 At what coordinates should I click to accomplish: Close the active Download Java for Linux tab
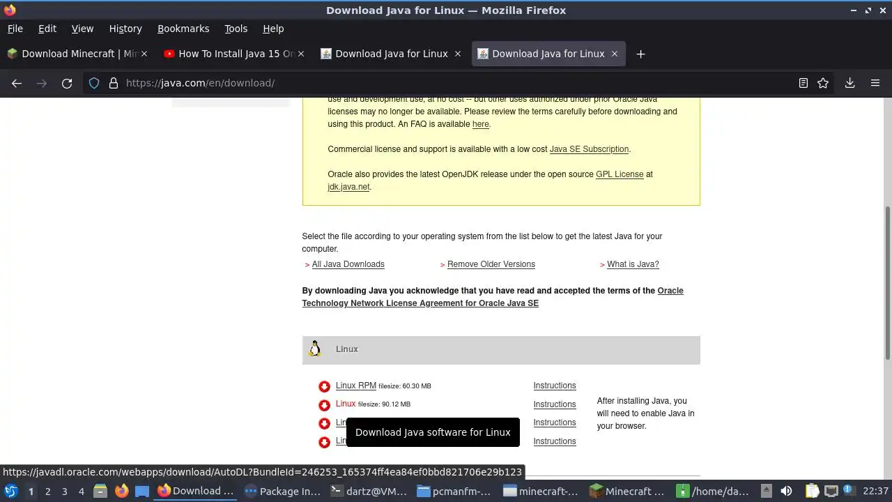tap(615, 54)
